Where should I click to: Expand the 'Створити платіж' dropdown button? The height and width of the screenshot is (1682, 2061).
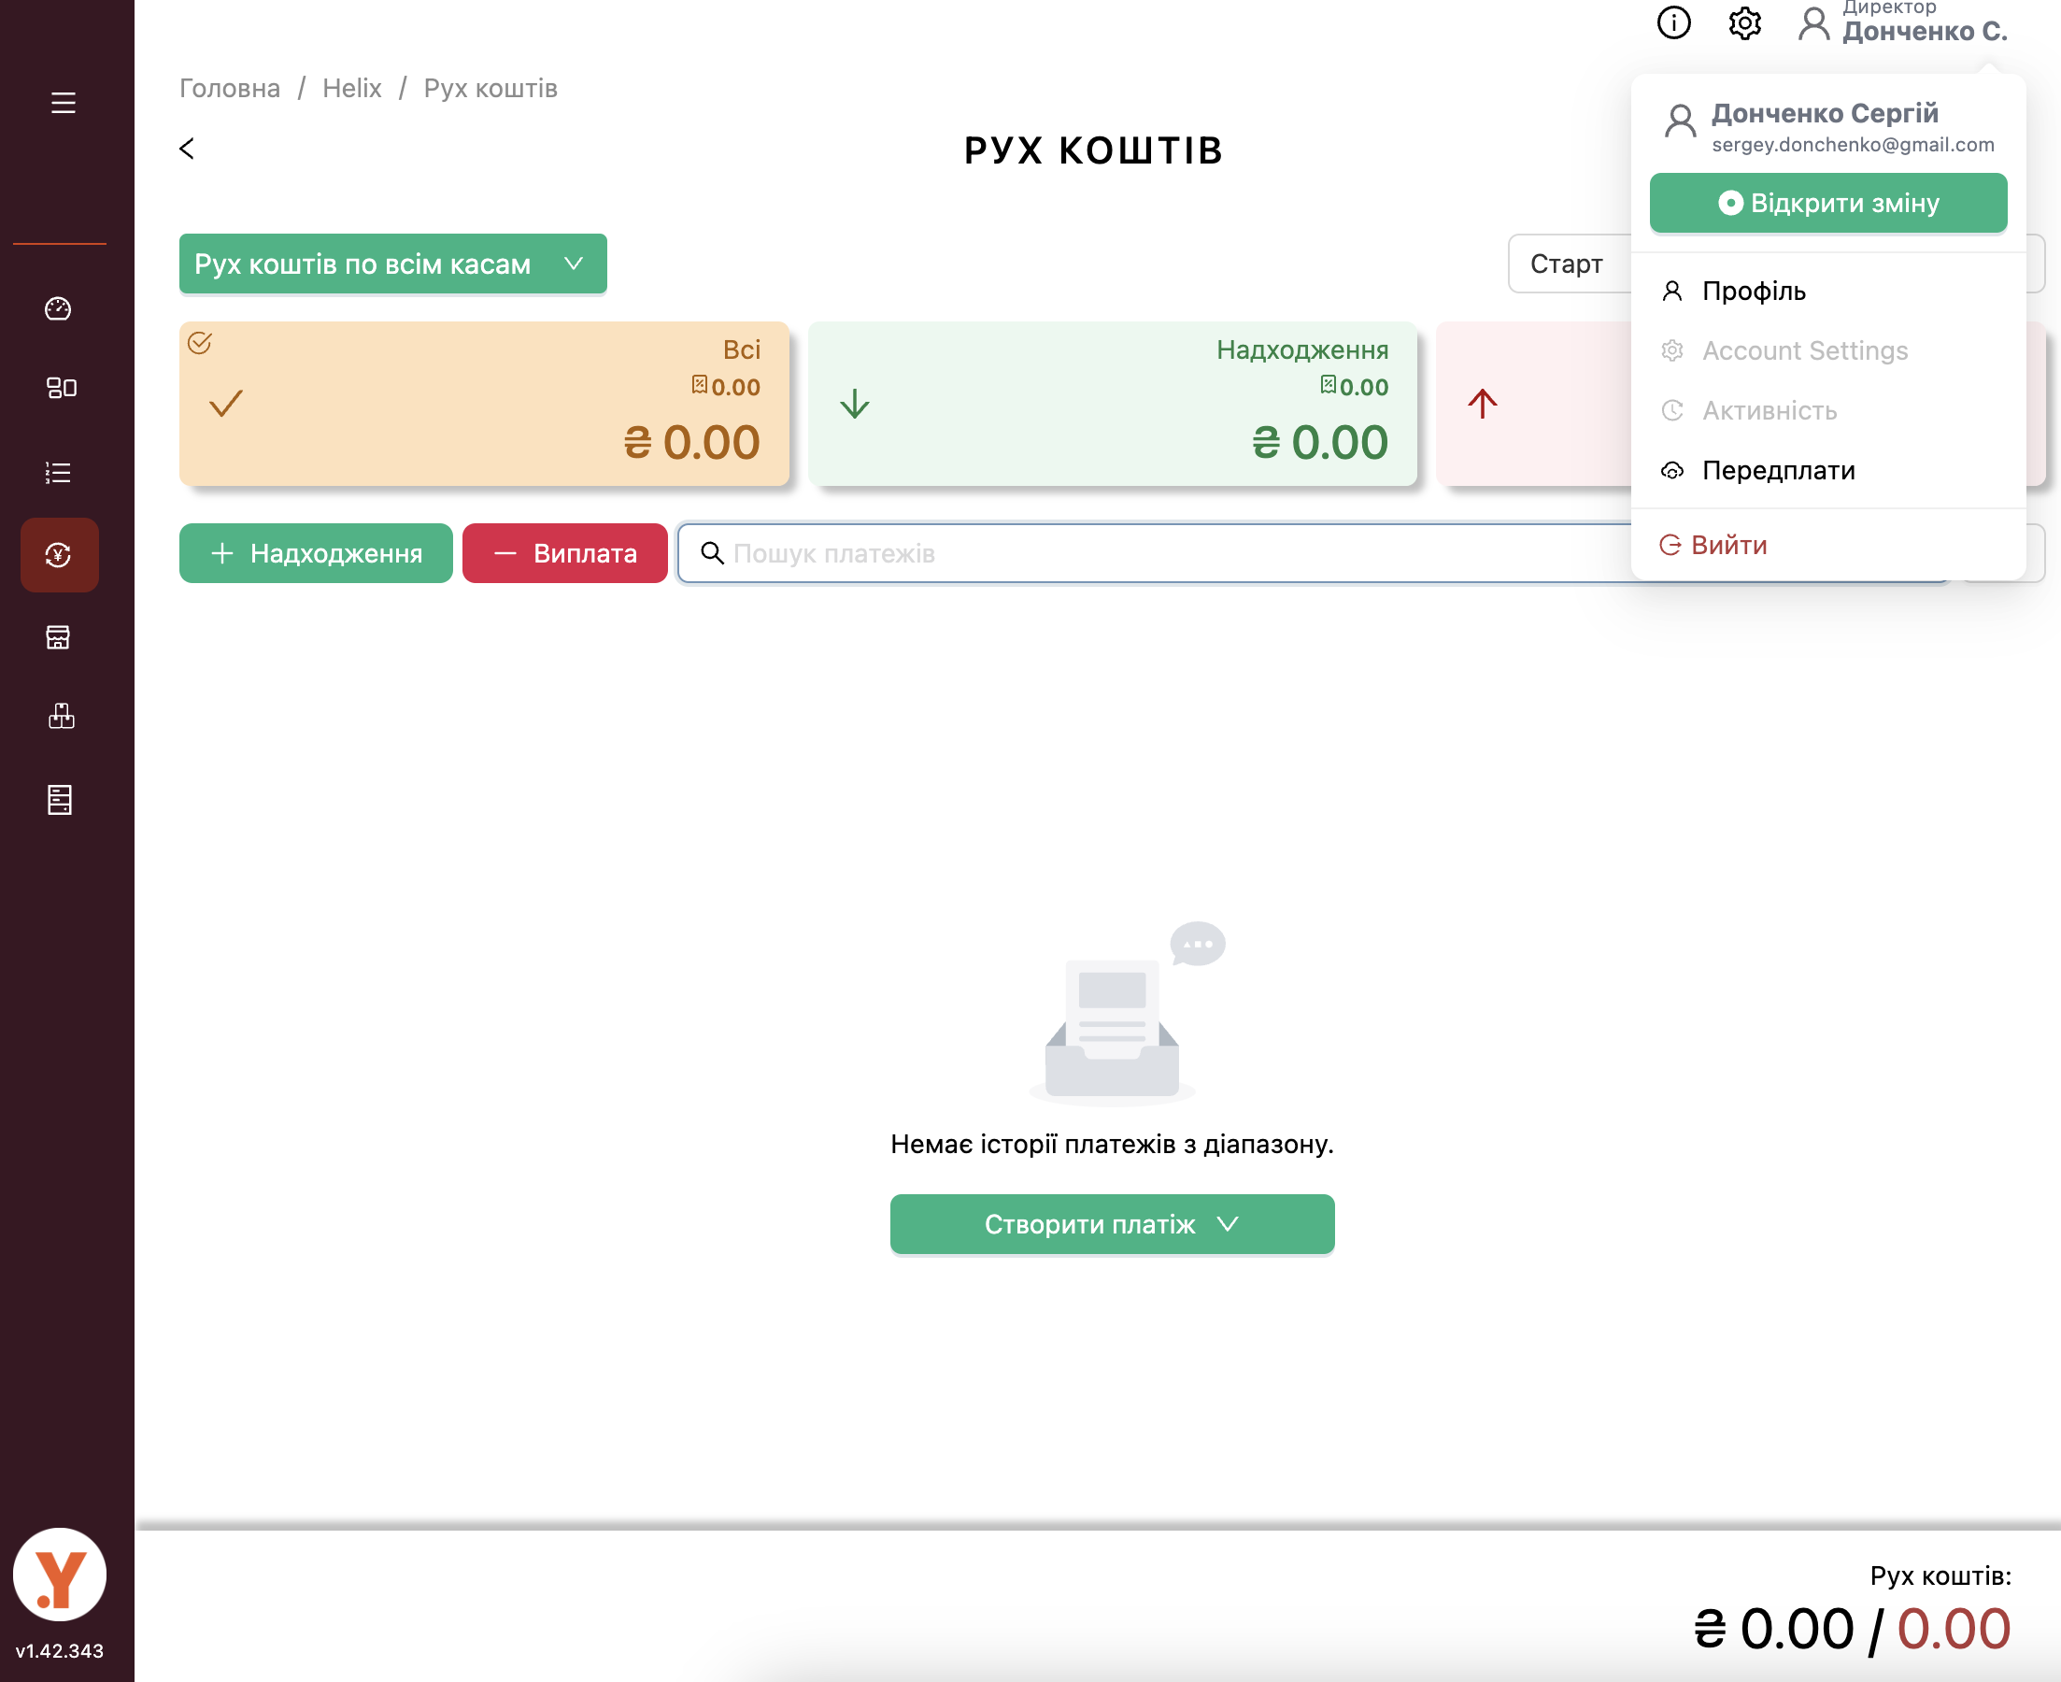click(1112, 1225)
